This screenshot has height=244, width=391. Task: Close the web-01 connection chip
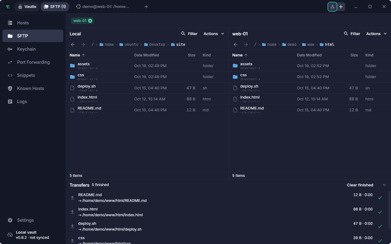click(x=90, y=21)
